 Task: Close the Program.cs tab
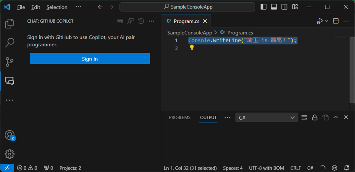(205, 21)
